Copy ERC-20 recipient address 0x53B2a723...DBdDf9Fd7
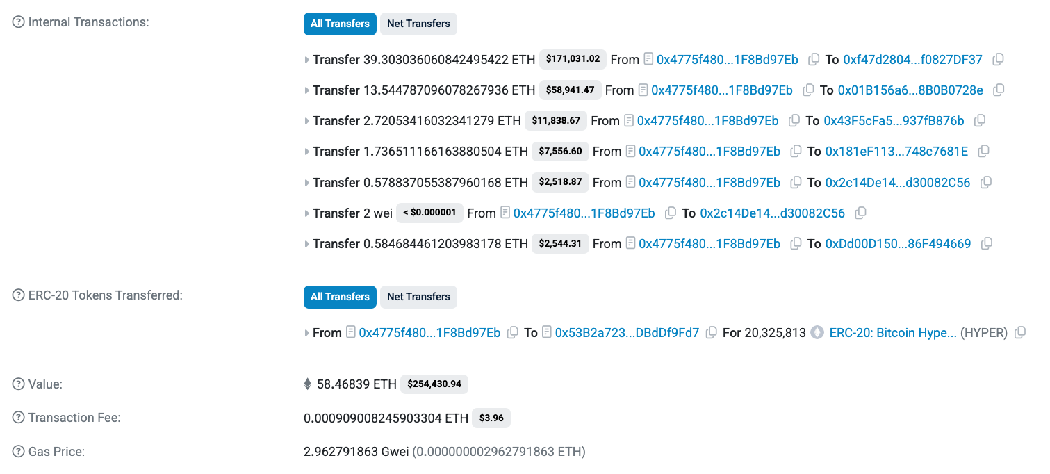Image resolution: width=1050 pixels, height=474 pixels. pyautogui.click(x=712, y=333)
